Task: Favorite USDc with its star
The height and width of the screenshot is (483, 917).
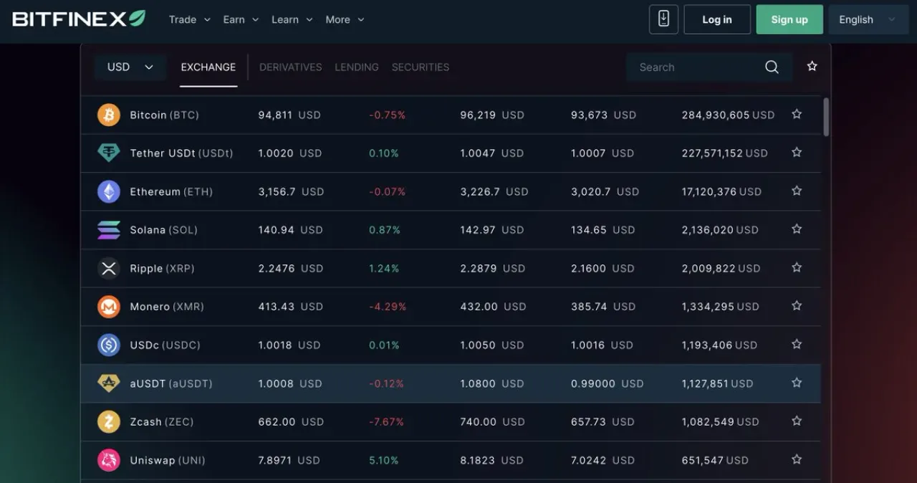Action: coord(797,344)
